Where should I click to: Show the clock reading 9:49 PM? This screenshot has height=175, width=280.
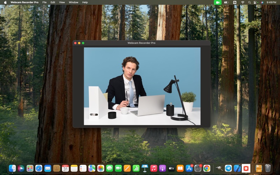click(x=271, y=2)
